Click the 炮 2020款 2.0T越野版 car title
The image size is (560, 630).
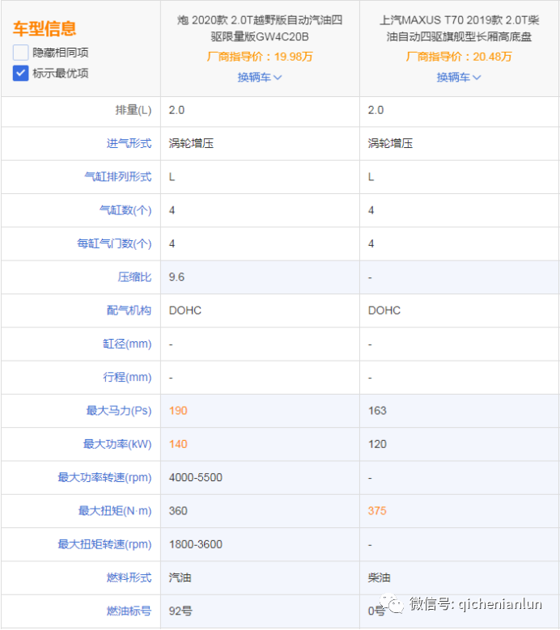[260, 28]
